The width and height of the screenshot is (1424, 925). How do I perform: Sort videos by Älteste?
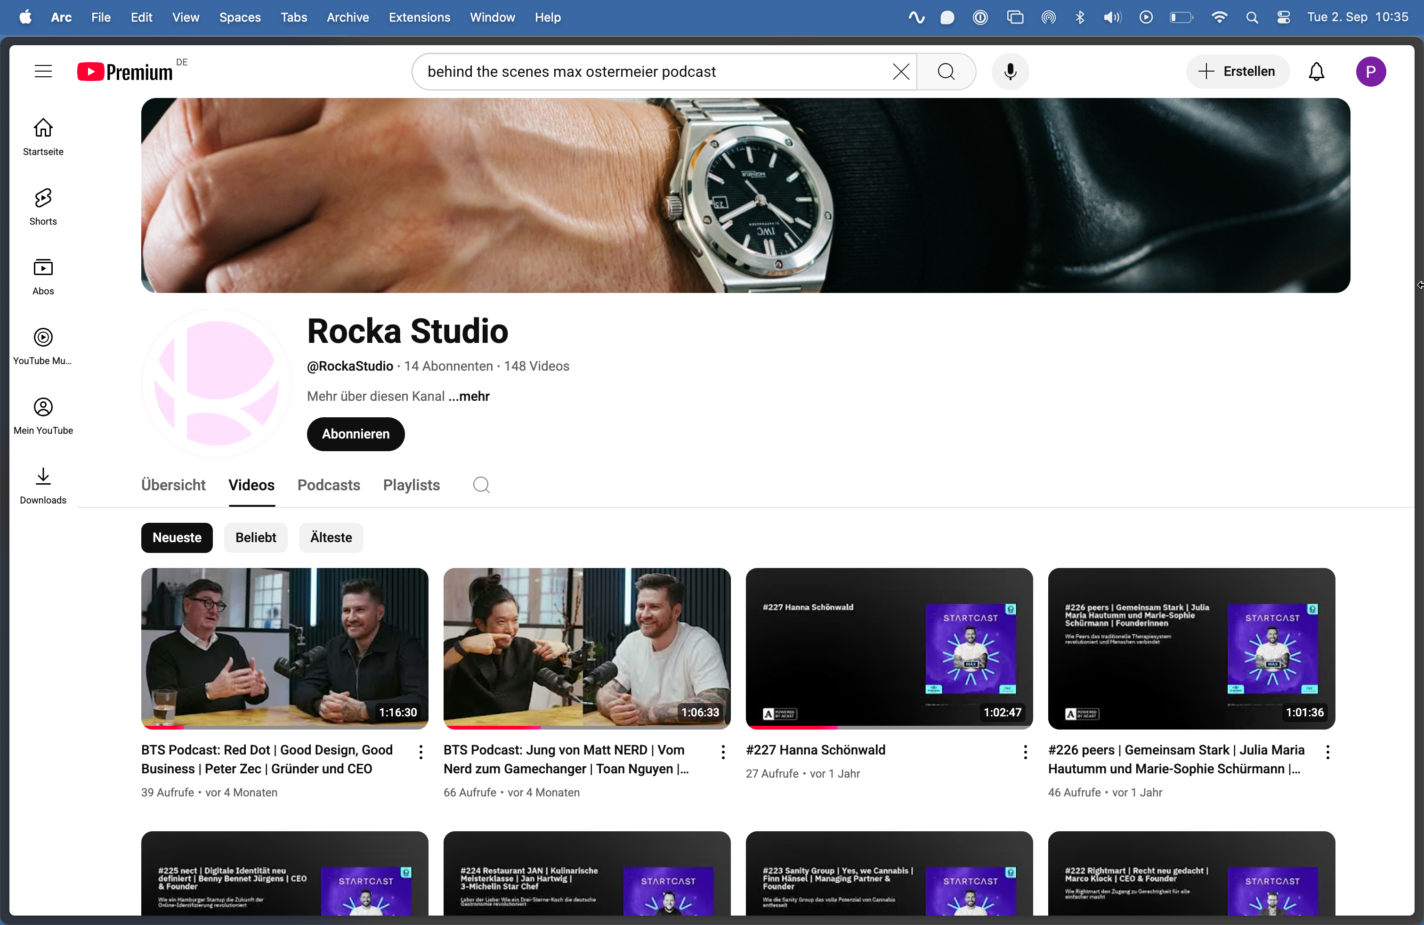(331, 537)
